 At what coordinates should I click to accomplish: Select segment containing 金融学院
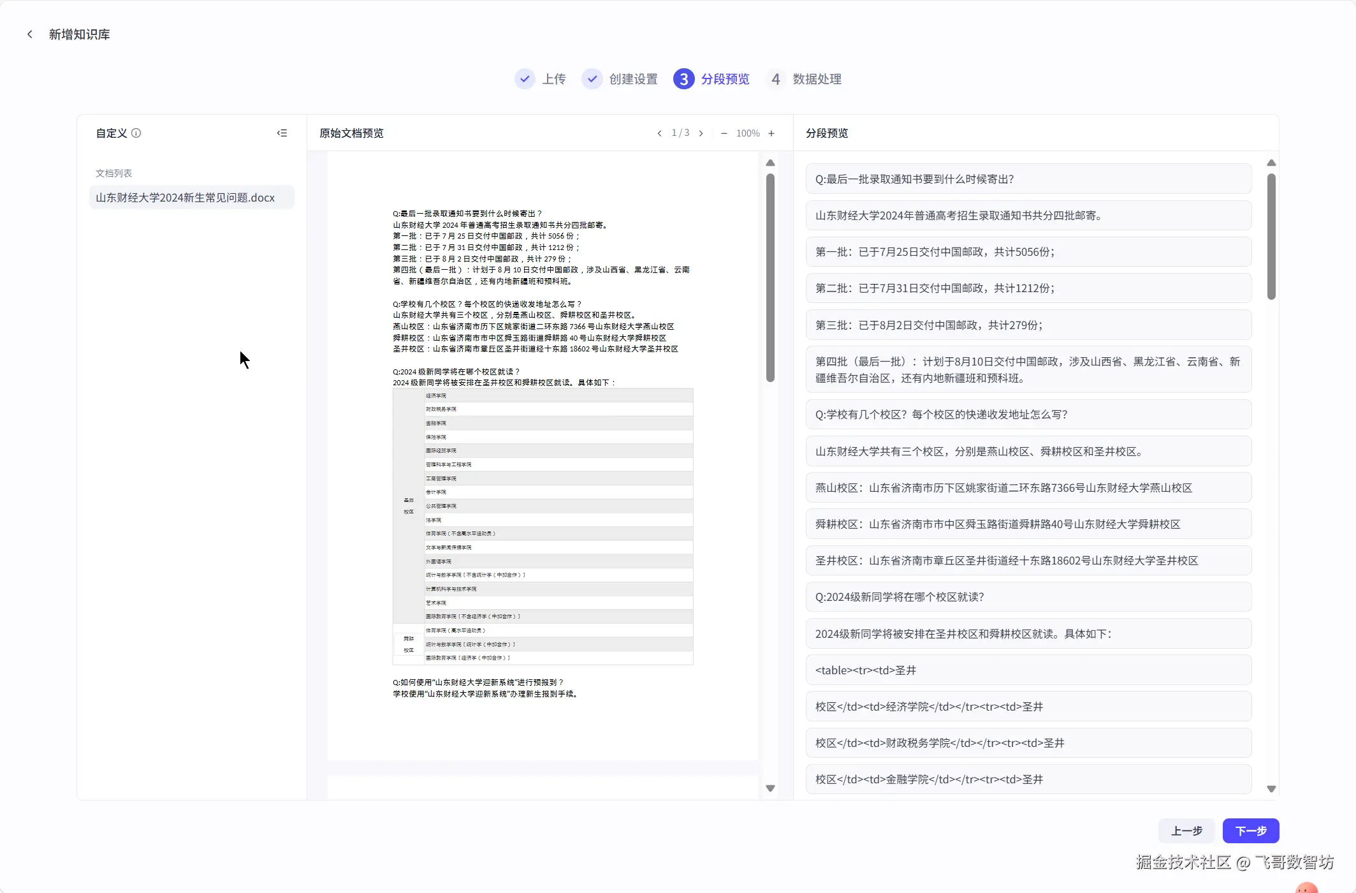click(x=1028, y=779)
